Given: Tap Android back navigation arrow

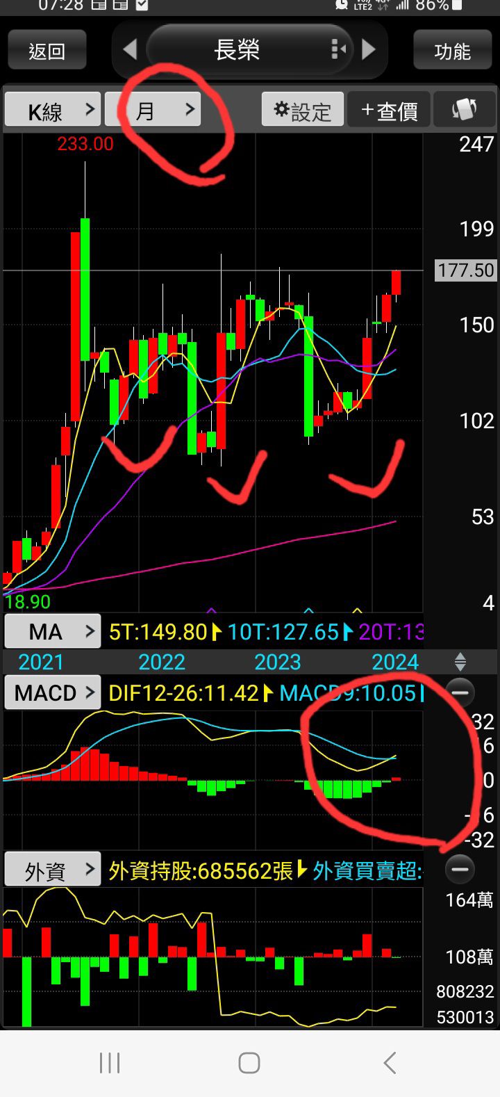Looking at the screenshot, I should click(390, 1063).
